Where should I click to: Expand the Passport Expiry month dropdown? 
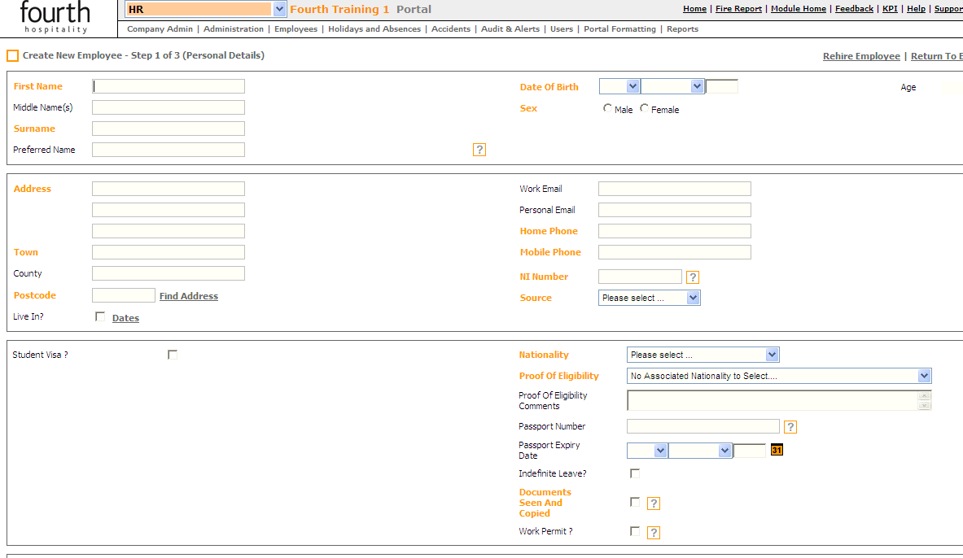[x=700, y=451]
